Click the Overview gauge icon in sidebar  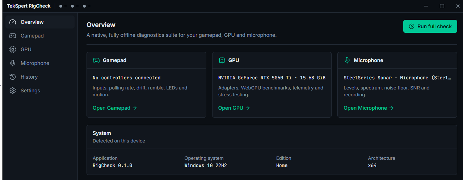click(x=13, y=22)
